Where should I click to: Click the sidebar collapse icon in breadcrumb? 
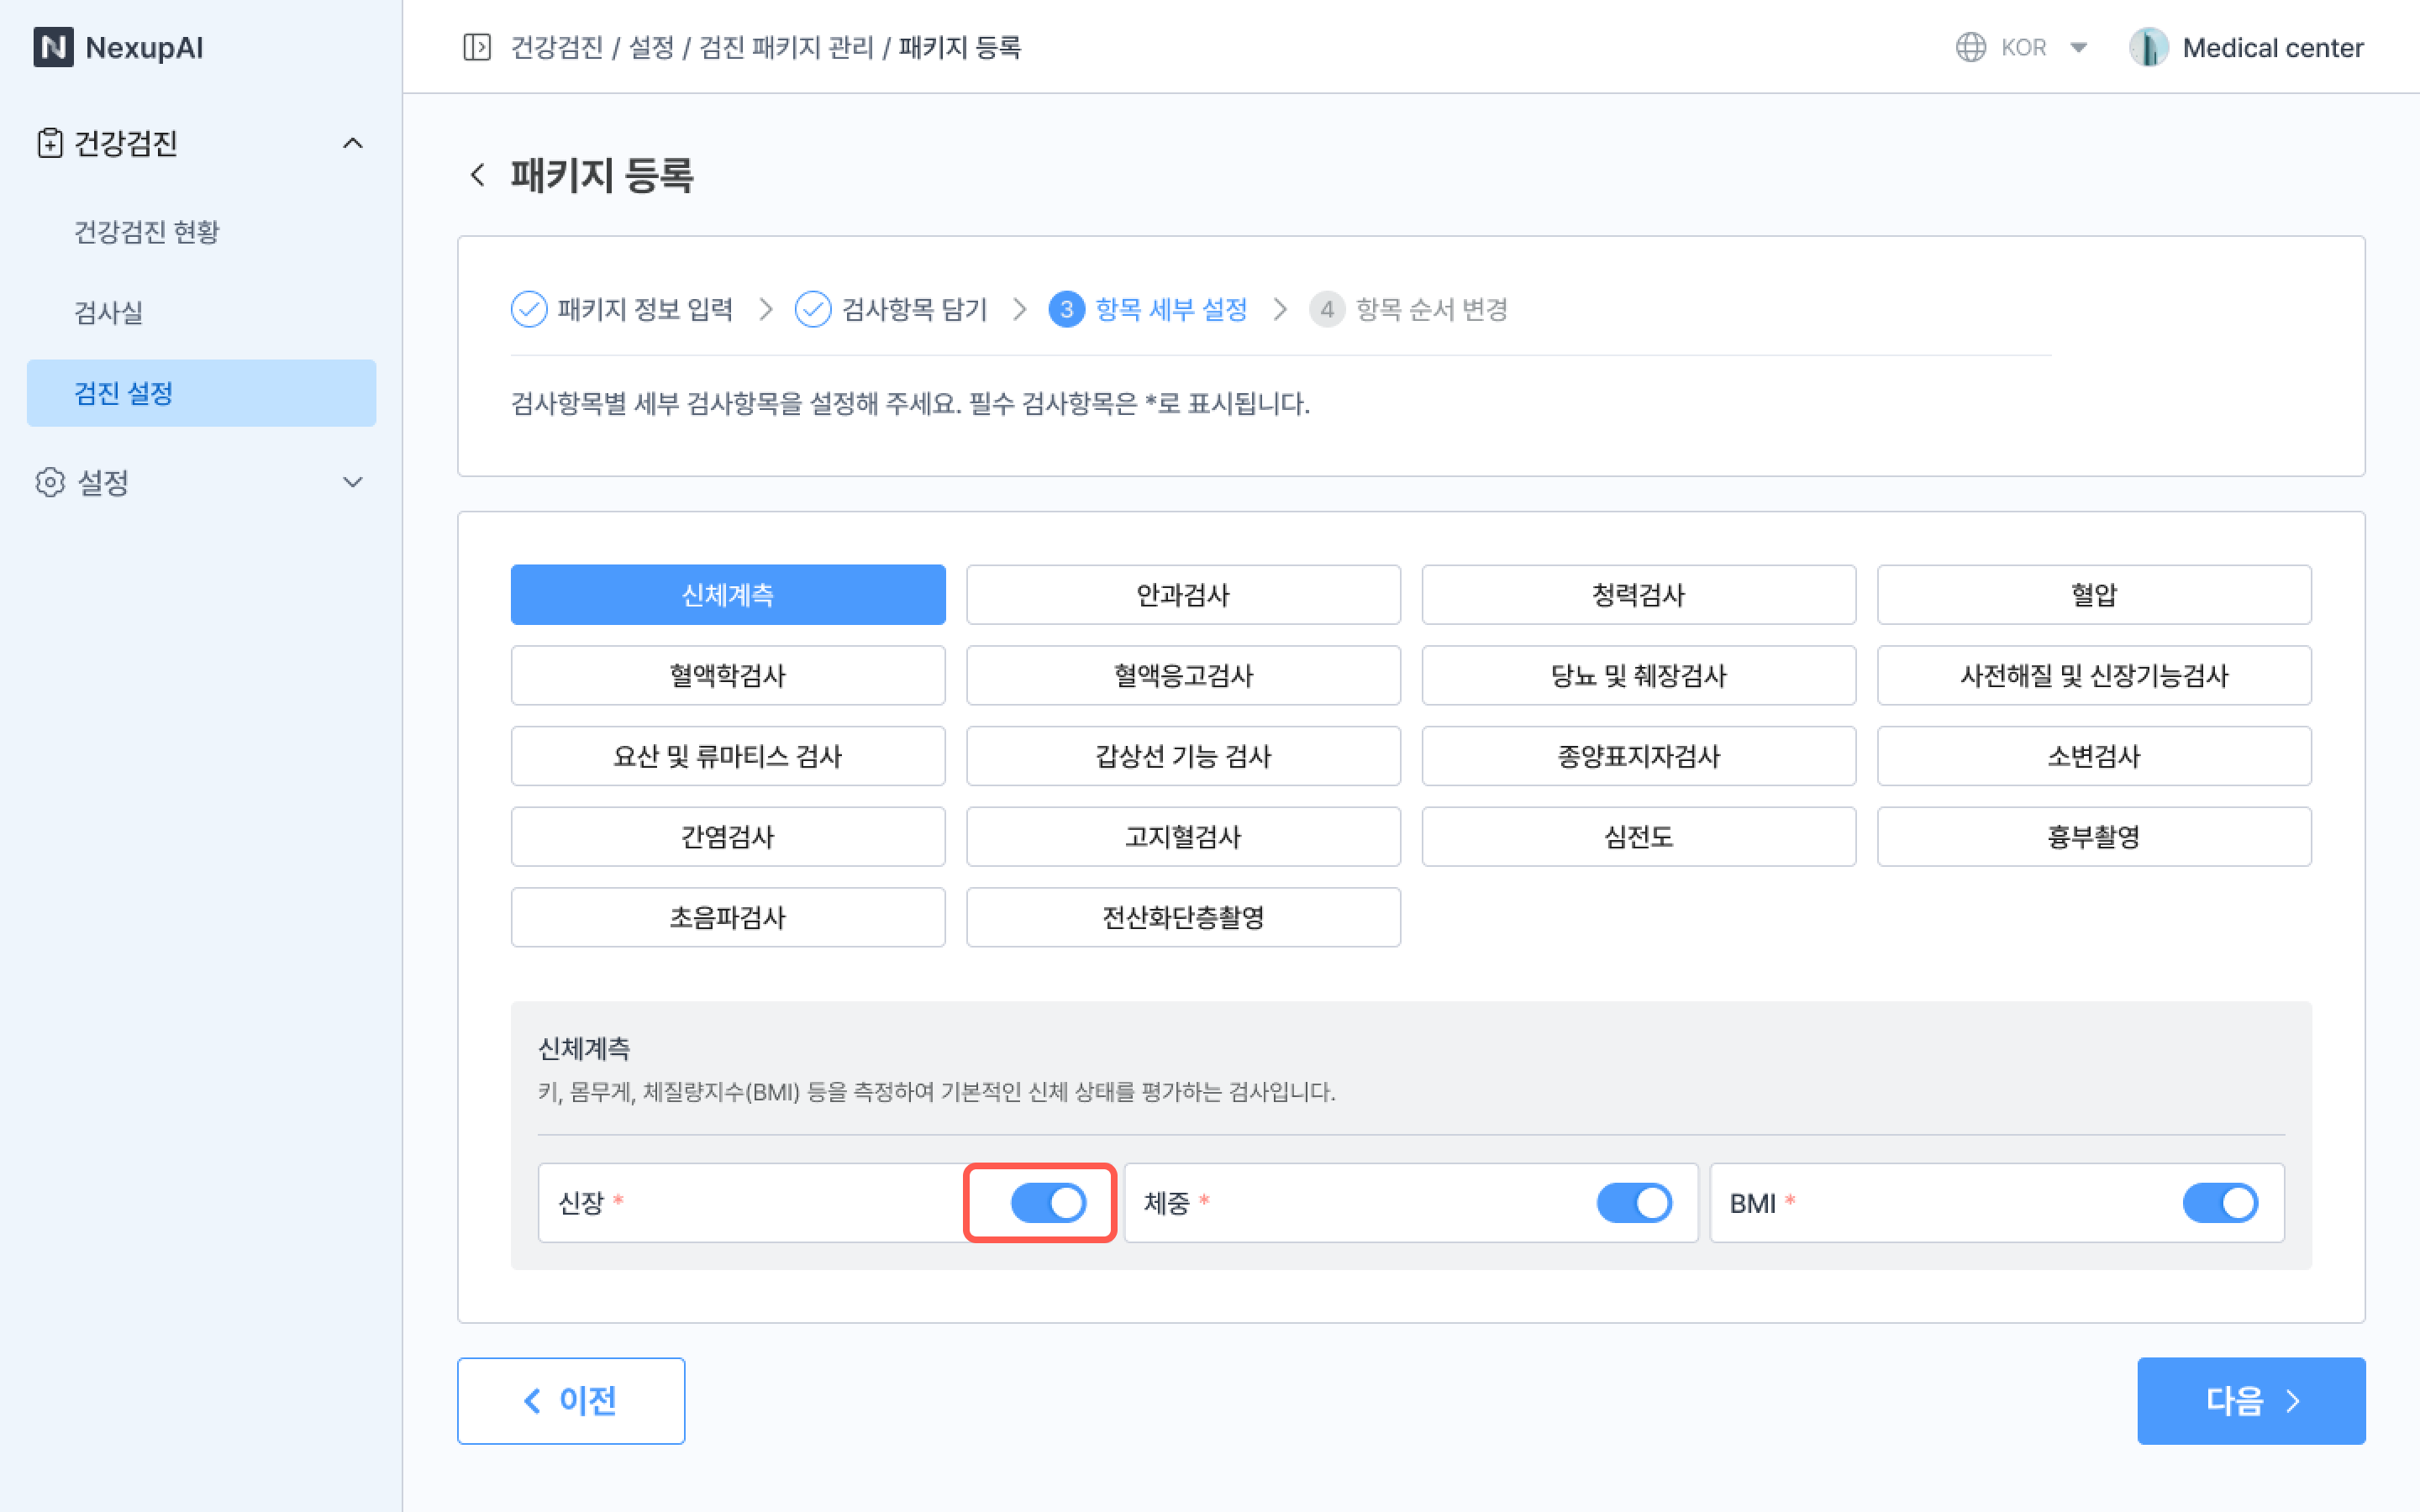coord(477,47)
